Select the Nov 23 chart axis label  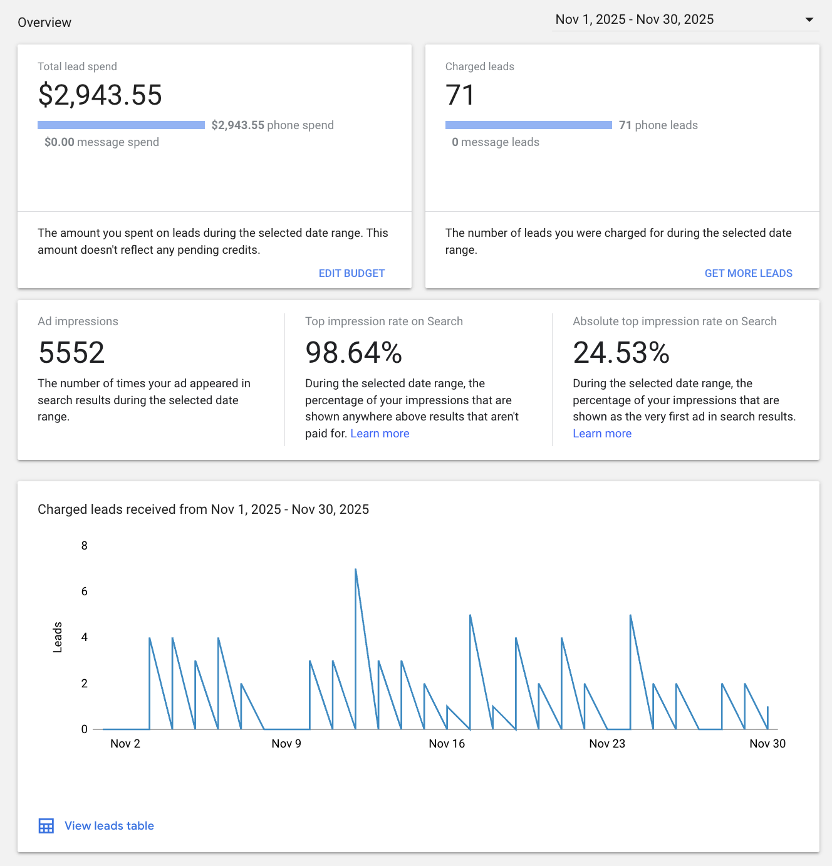pos(607,744)
